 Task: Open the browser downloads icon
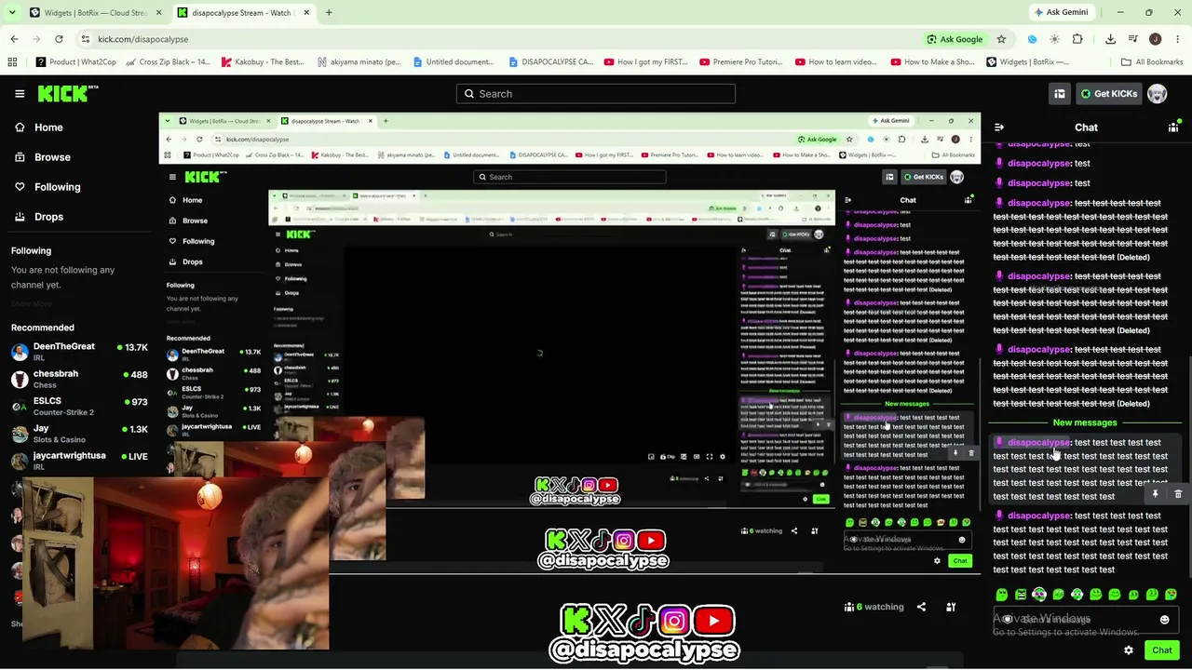pyautogui.click(x=1110, y=39)
